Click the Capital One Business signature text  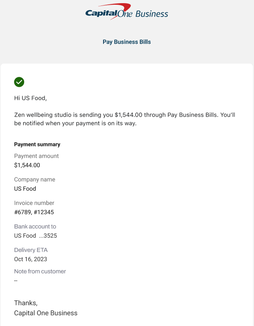[46, 313]
